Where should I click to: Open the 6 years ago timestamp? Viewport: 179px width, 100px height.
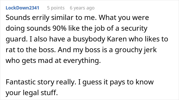pyautogui.click(x=82, y=8)
